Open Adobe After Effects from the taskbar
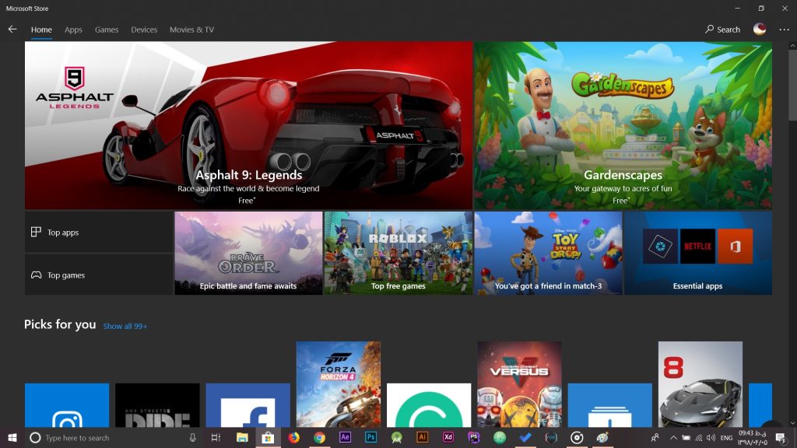 click(x=346, y=438)
